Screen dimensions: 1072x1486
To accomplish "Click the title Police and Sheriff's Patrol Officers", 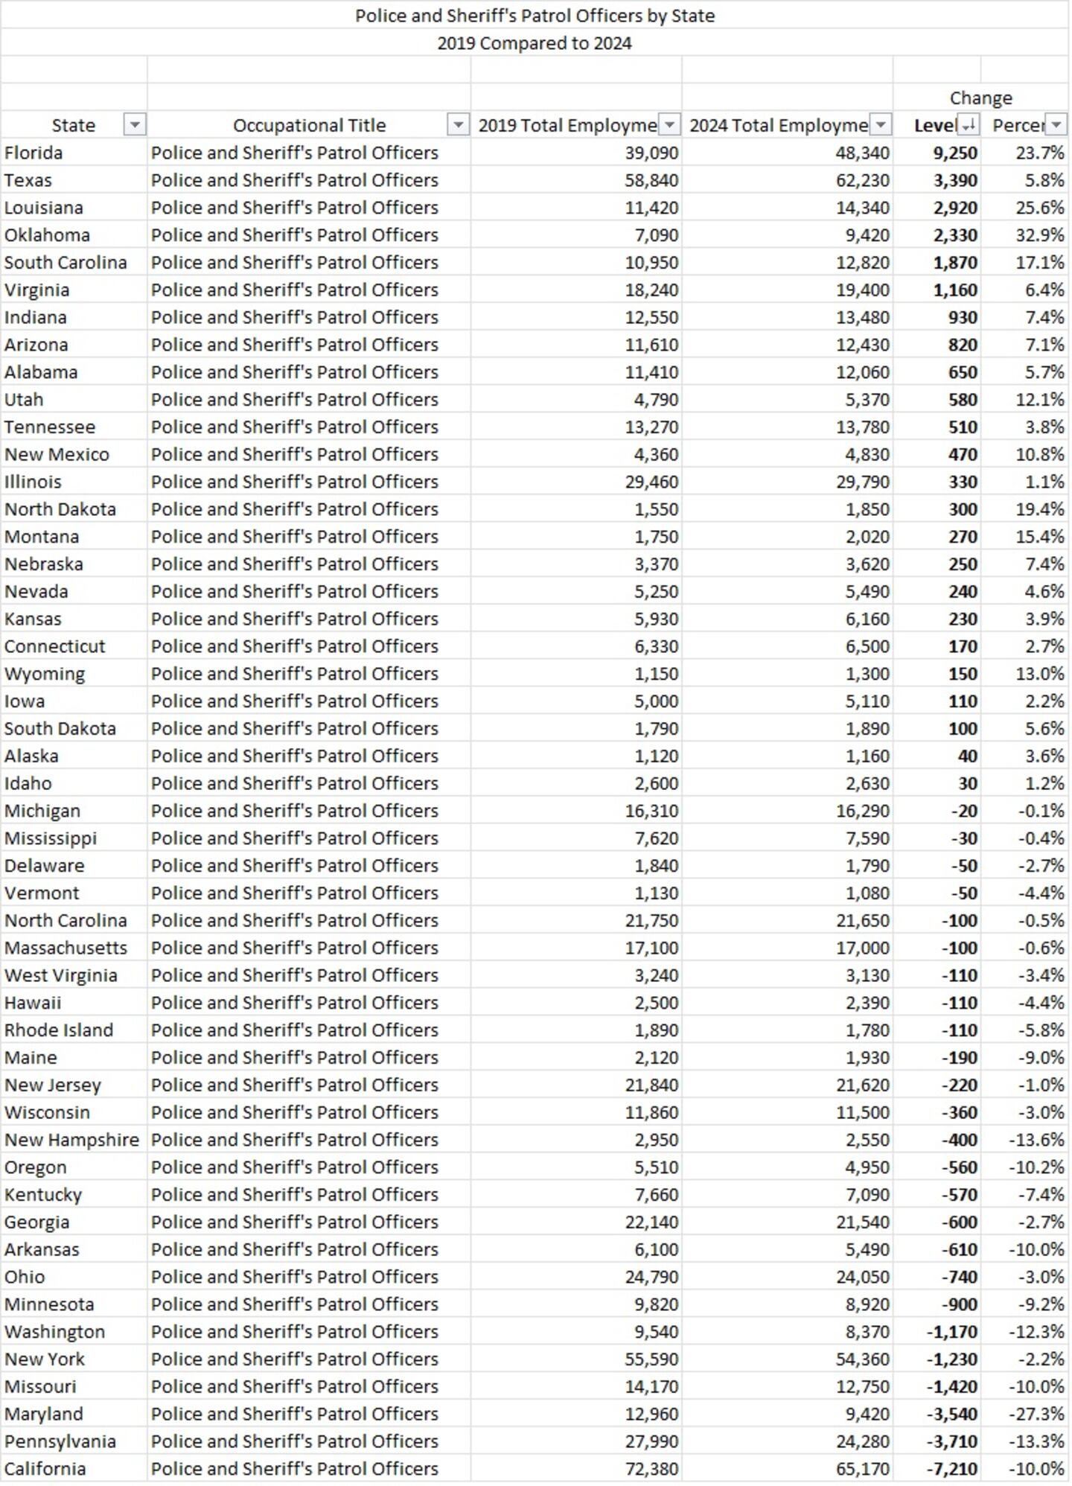I will pyautogui.click(x=535, y=15).
